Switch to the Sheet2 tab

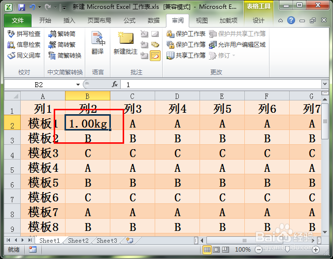coord(78,240)
